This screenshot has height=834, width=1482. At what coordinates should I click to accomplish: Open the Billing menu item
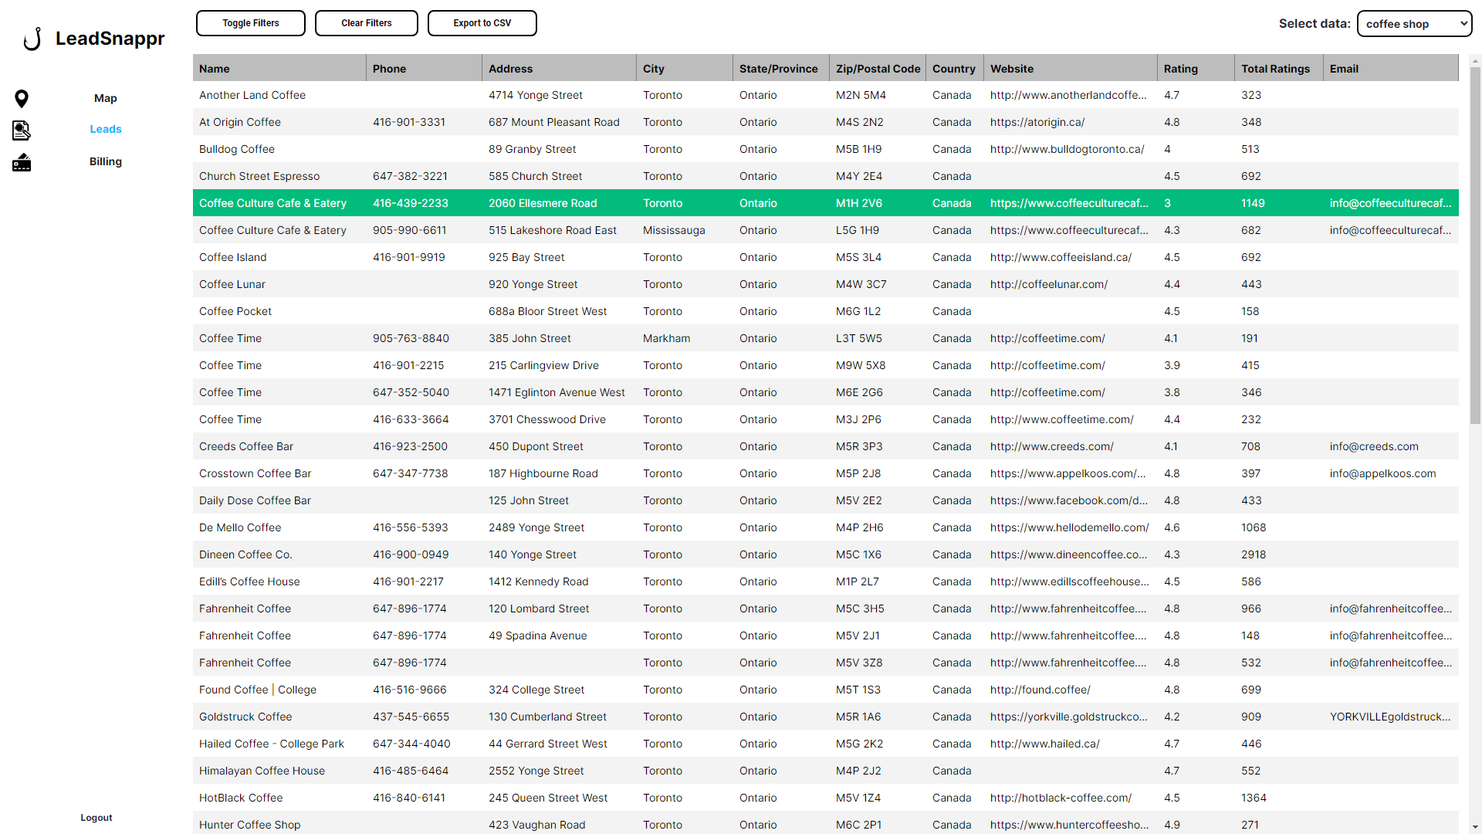click(x=106, y=161)
